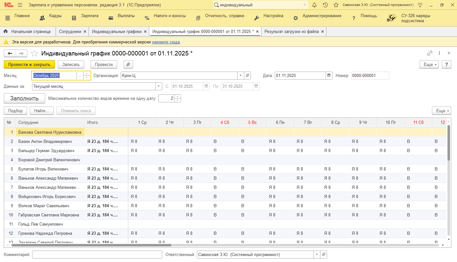The height and width of the screenshot is (262, 457).
Task: Open the Зарплата menu section
Action: pyautogui.click(x=89, y=16)
